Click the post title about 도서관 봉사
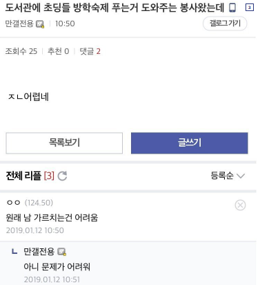260x285 pixels. coord(114,8)
